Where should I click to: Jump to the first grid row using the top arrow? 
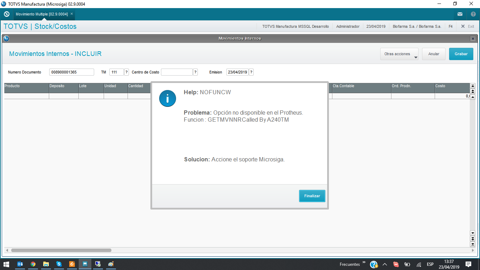473,86
